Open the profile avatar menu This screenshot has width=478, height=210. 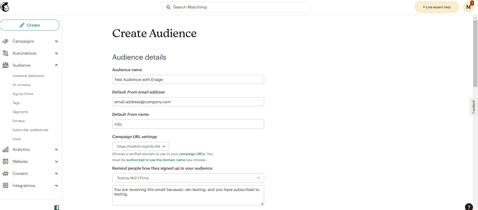point(468,7)
